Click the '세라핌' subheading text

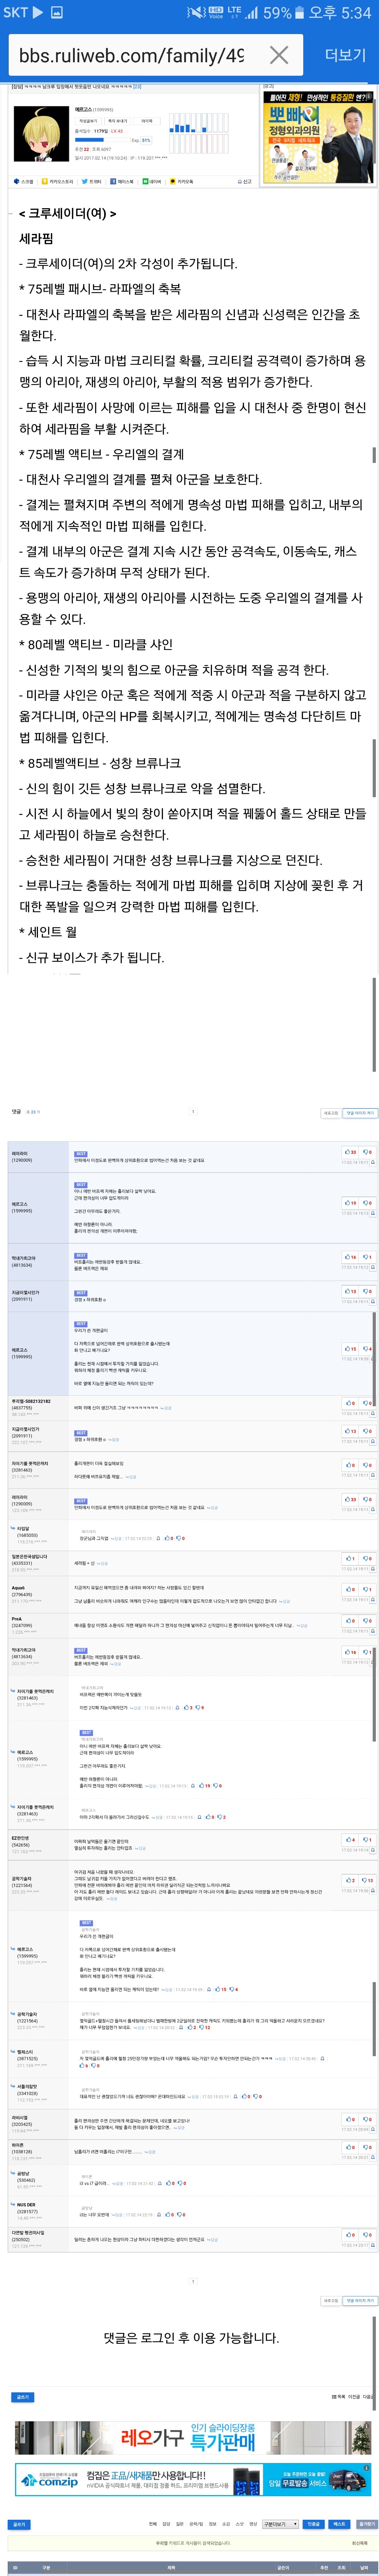pyautogui.click(x=37, y=239)
